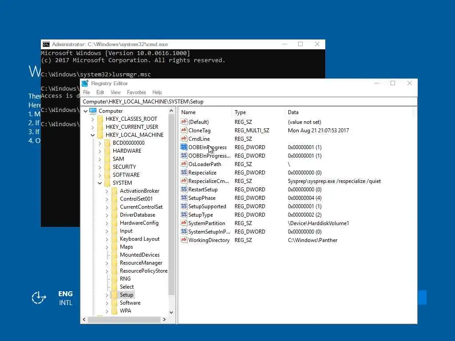Click the Ease of Access icon on setup screen

39,298
